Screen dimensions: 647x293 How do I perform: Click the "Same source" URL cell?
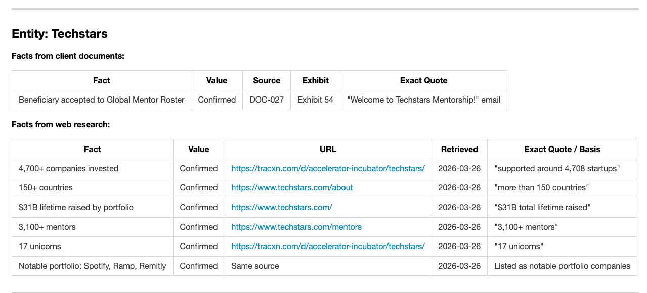coord(328,266)
